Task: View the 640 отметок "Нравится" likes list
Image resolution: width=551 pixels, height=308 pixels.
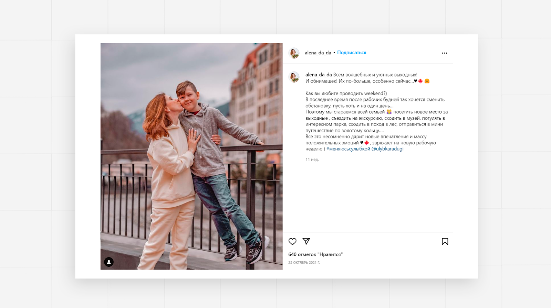Action: 315,254
